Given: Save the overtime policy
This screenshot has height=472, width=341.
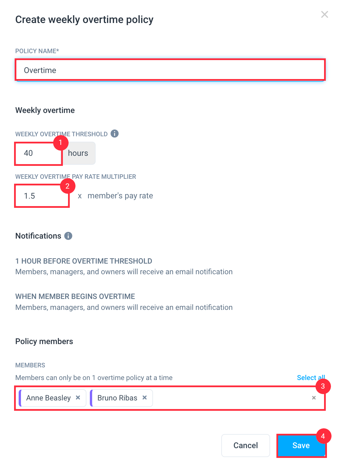Looking at the screenshot, I should coord(301,446).
